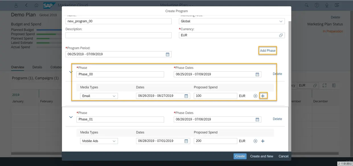
Task: Cancel the Create Program dialog
Action: [284, 156]
